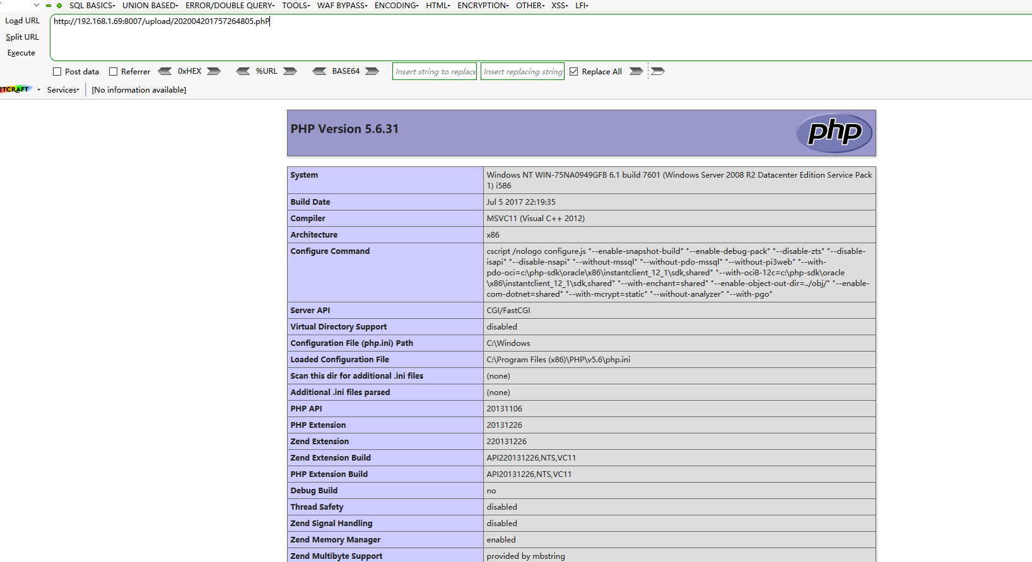The width and height of the screenshot is (1032, 562).
Task: Click the 'Configure Command' row label
Action: point(330,251)
